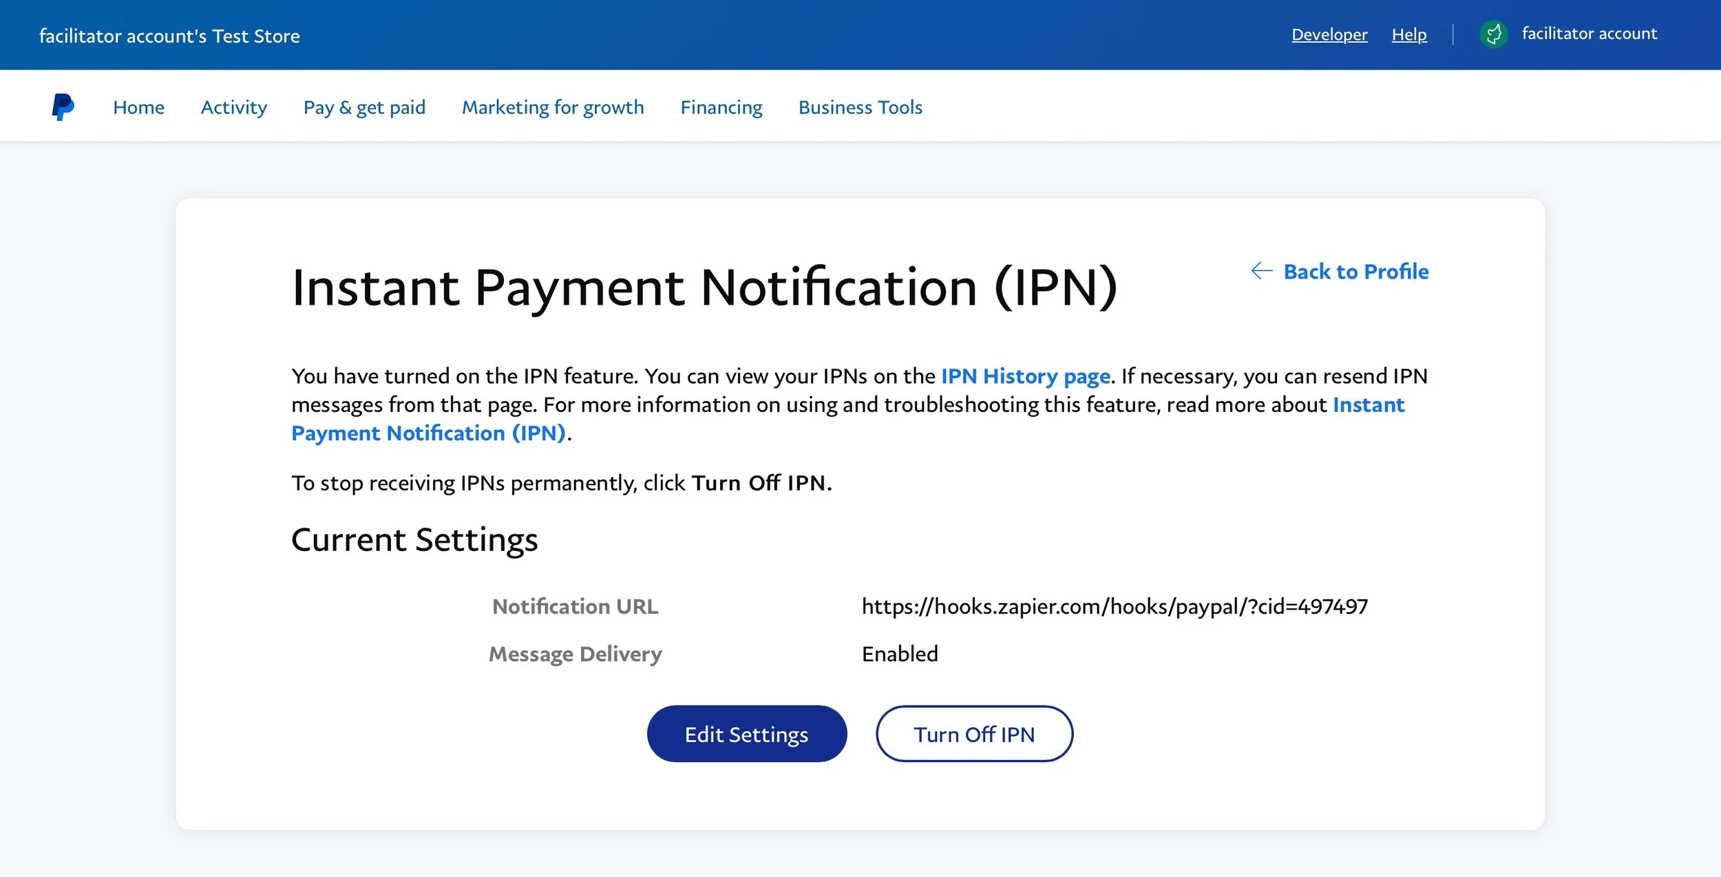Click the back arrow beside Back to Profile

(1260, 271)
